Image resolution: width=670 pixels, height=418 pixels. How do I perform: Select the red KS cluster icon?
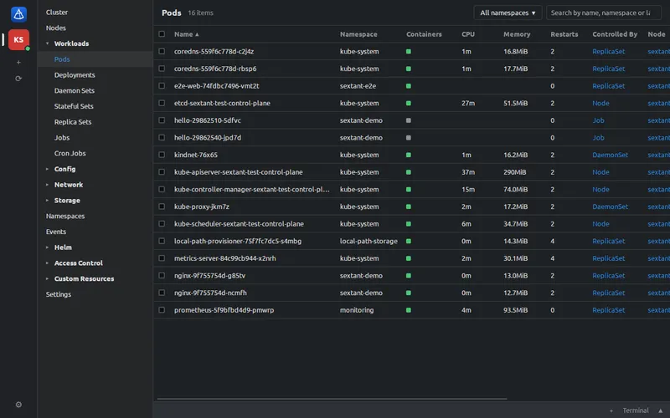(18, 39)
